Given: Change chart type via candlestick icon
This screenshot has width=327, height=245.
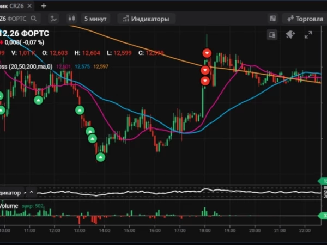Looking at the screenshot, I should coord(72,19).
